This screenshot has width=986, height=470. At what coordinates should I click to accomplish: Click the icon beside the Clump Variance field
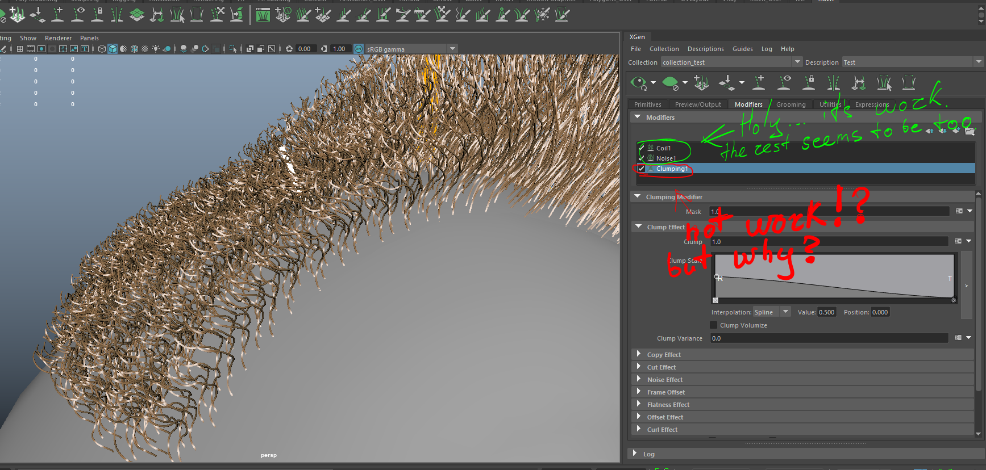958,338
